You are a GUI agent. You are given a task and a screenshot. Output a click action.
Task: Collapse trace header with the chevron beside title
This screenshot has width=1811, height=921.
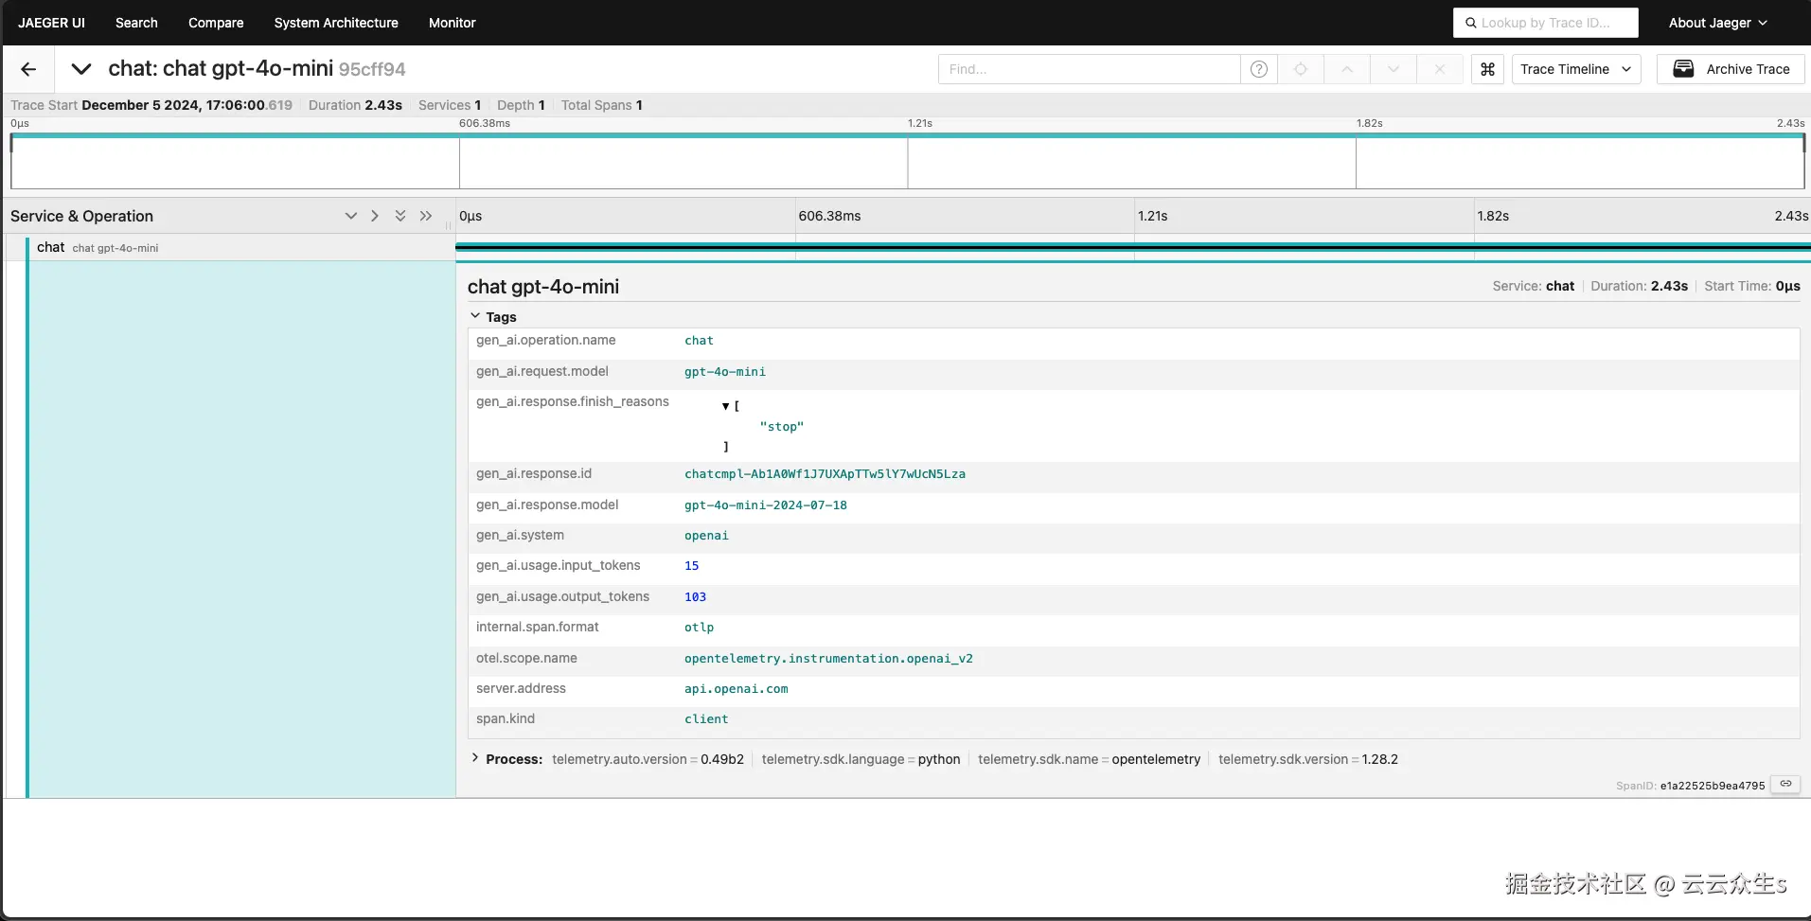81,69
